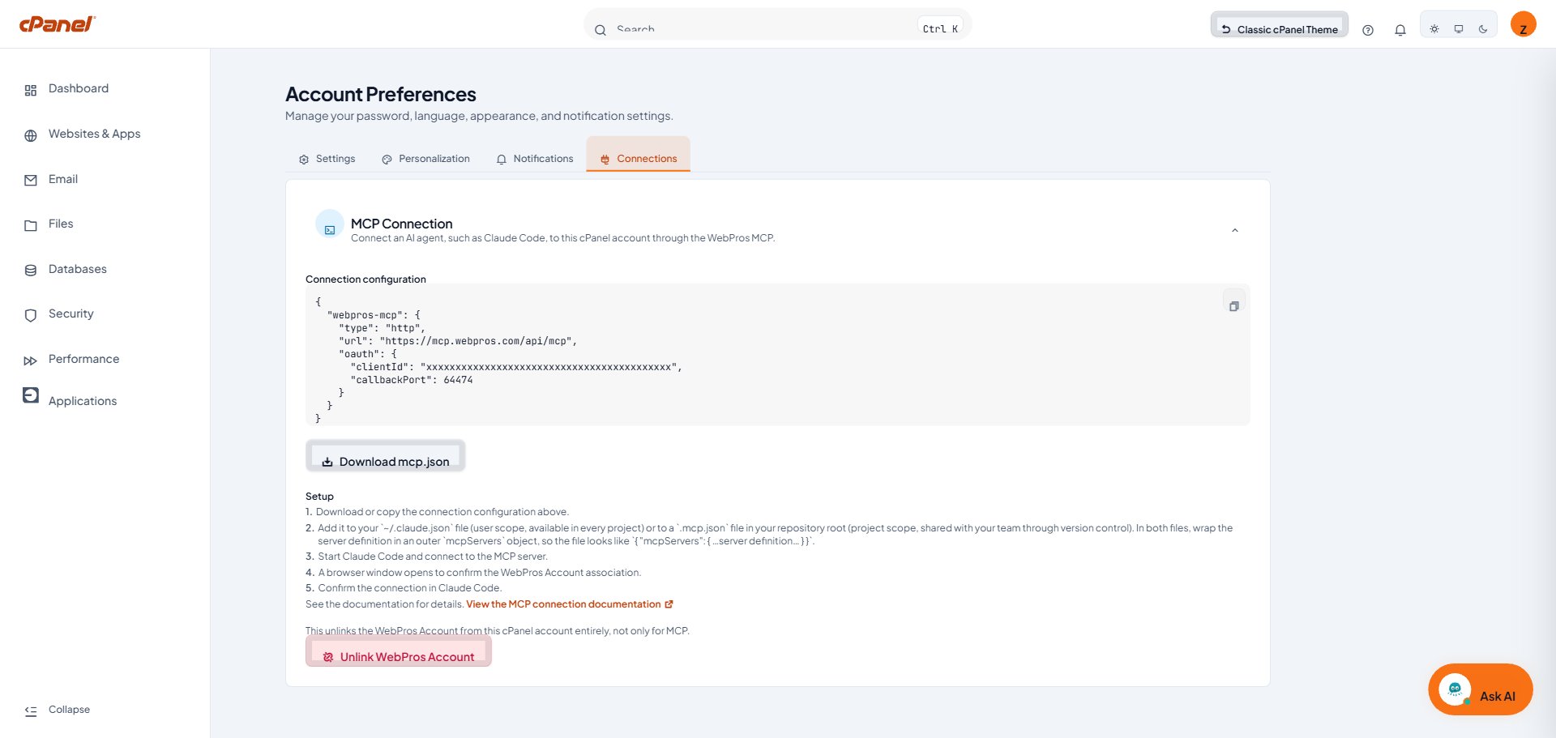Switch to Classic cPanel Theme
Screen dimensions: 1556x738
1280,25
